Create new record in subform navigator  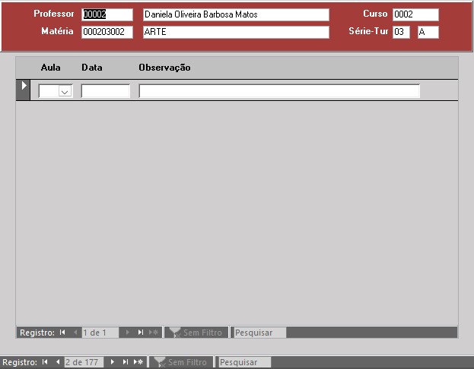[x=154, y=333]
